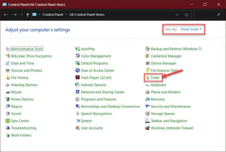Click the Color Management icon
The height and width of the screenshot is (152, 226).
[78, 56]
